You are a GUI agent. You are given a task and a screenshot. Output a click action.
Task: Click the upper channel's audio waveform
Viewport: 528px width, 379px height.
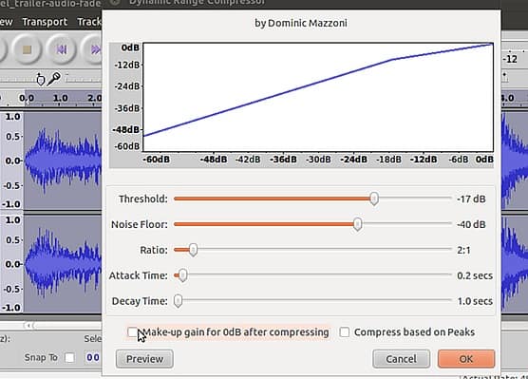[x=63, y=161]
